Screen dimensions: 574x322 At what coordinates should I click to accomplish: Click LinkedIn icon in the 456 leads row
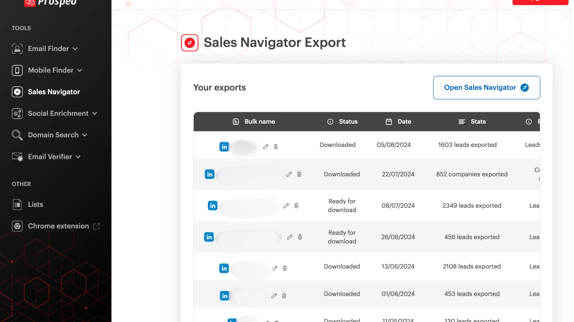[x=209, y=237]
